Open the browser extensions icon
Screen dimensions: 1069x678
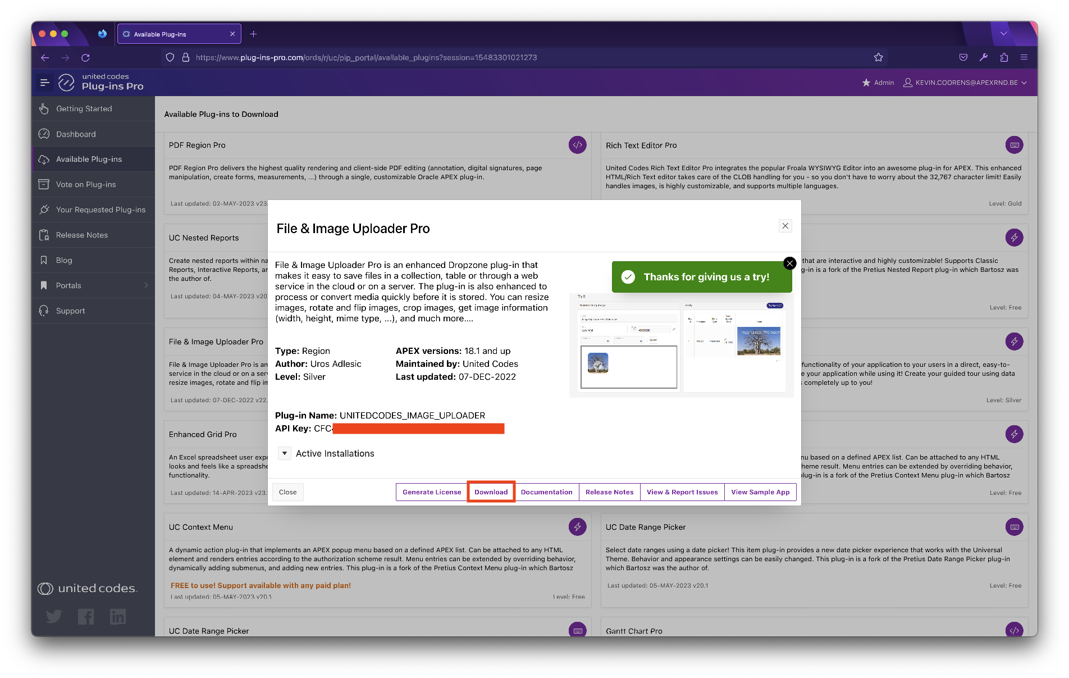click(x=1004, y=57)
